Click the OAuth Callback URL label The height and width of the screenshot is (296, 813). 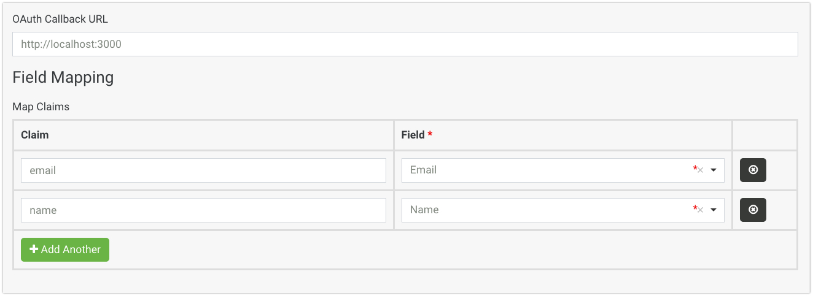pyautogui.click(x=60, y=19)
